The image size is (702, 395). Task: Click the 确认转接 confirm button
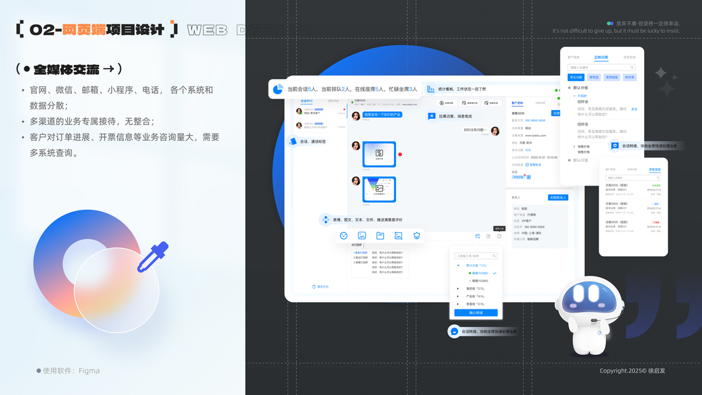476,313
